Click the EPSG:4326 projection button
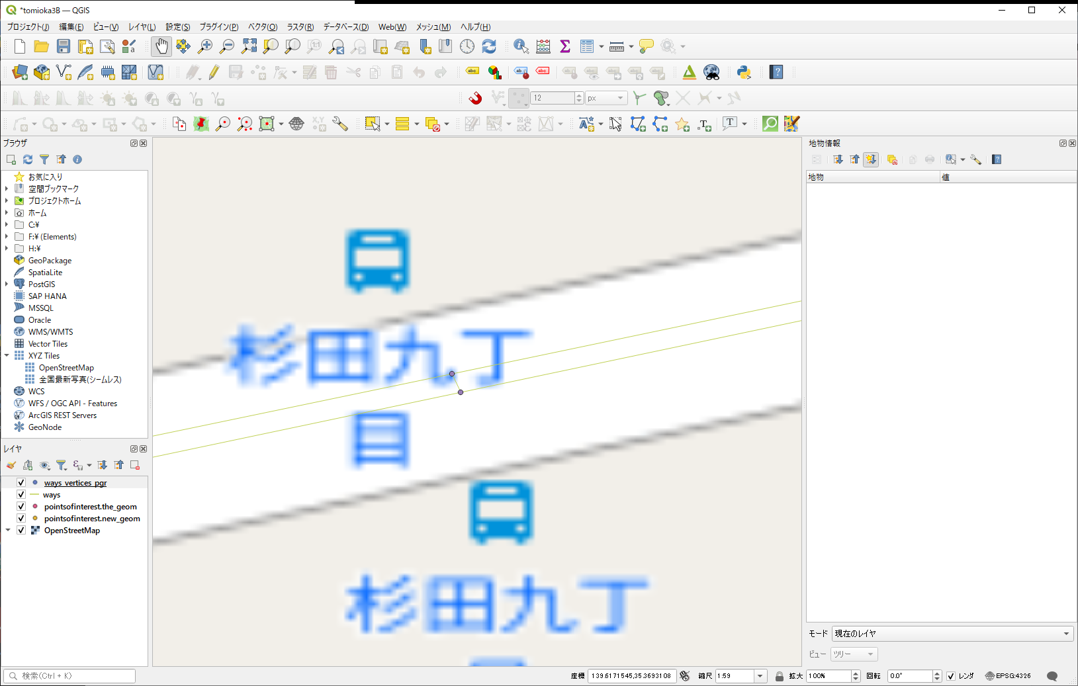1078x686 pixels. tap(1008, 676)
